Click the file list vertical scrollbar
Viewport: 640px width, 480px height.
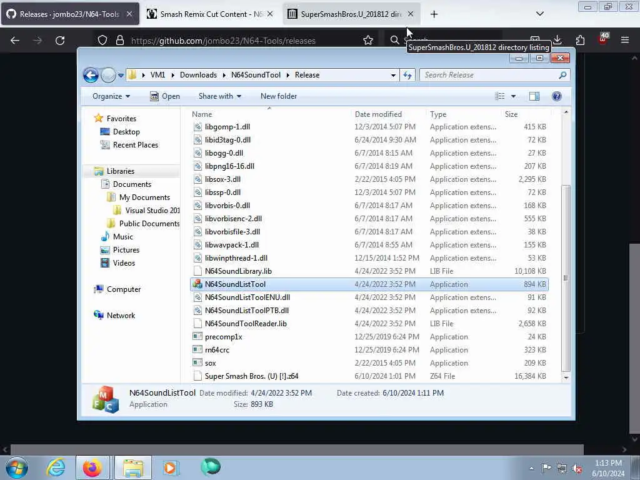pos(566,278)
